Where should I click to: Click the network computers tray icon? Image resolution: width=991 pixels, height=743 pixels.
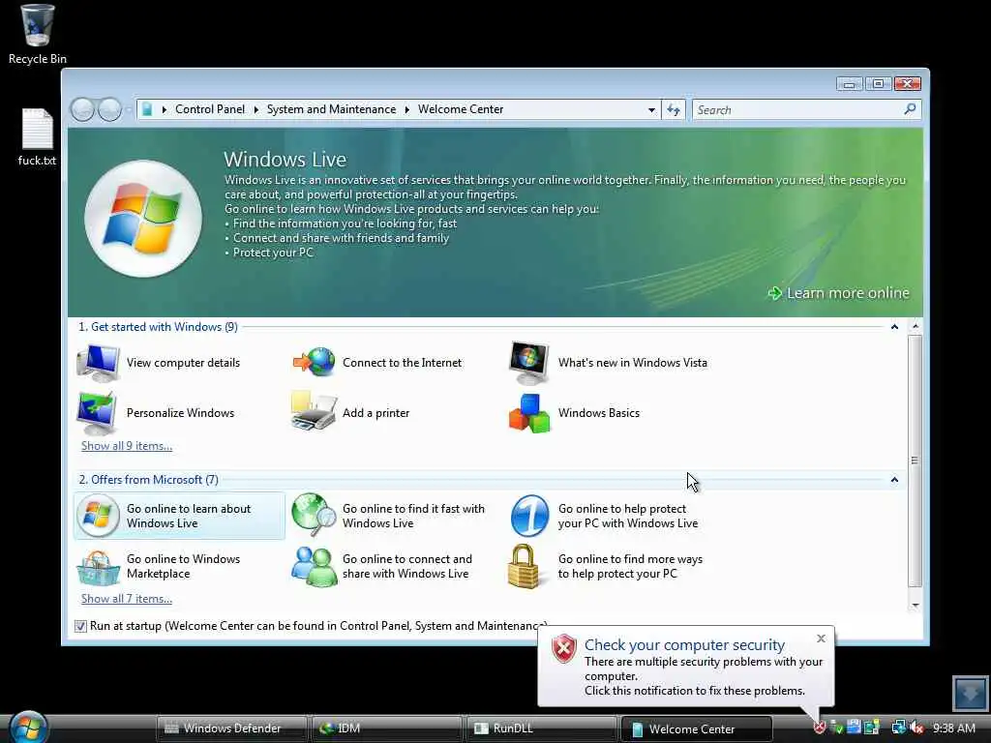coord(898,728)
